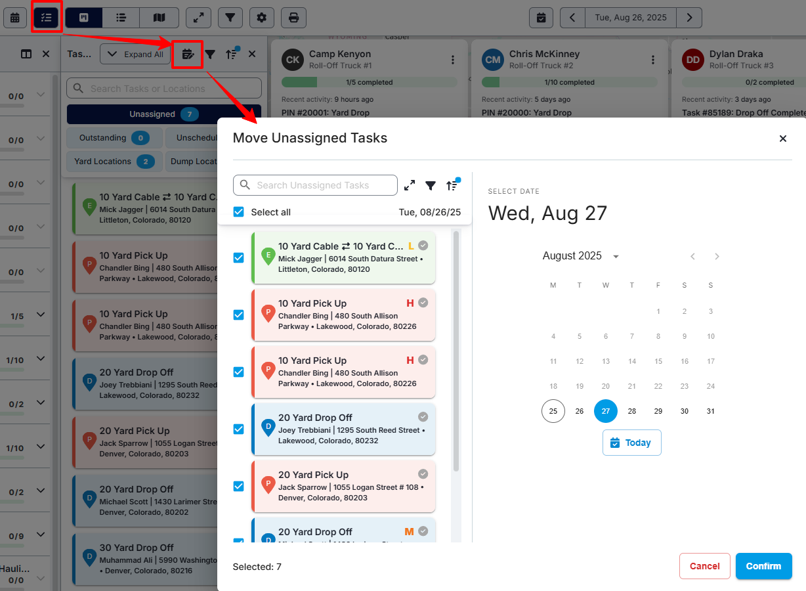The width and height of the screenshot is (806, 591).
Task: Open the Expand All dropdown
Action: (135, 55)
